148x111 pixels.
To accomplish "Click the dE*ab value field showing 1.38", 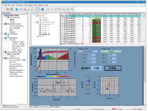I will (x=96, y=68).
